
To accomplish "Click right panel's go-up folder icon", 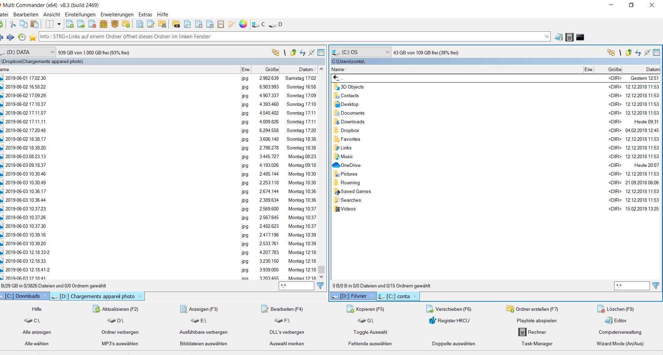I will (628, 53).
